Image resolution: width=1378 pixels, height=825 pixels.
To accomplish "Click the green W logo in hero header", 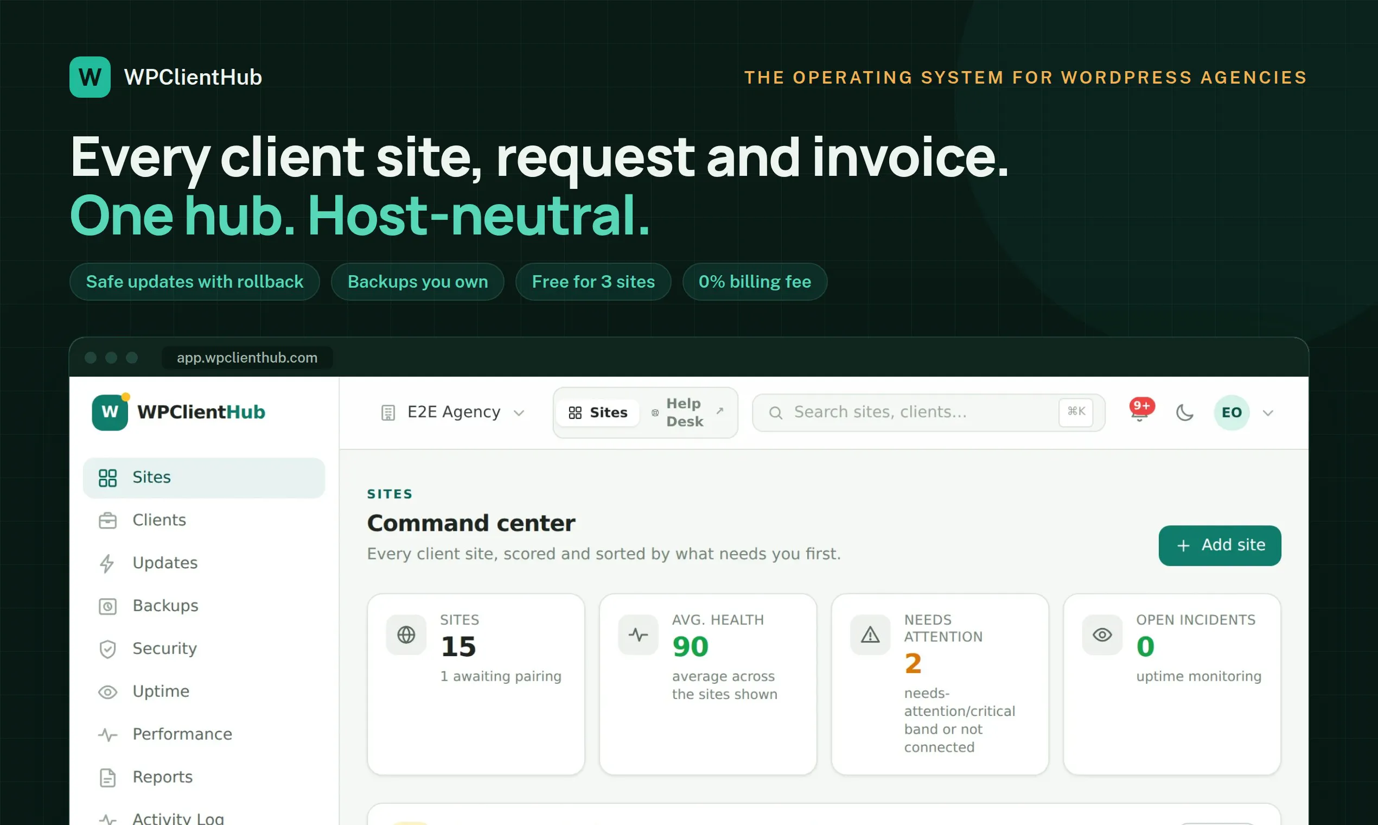I will coord(90,77).
